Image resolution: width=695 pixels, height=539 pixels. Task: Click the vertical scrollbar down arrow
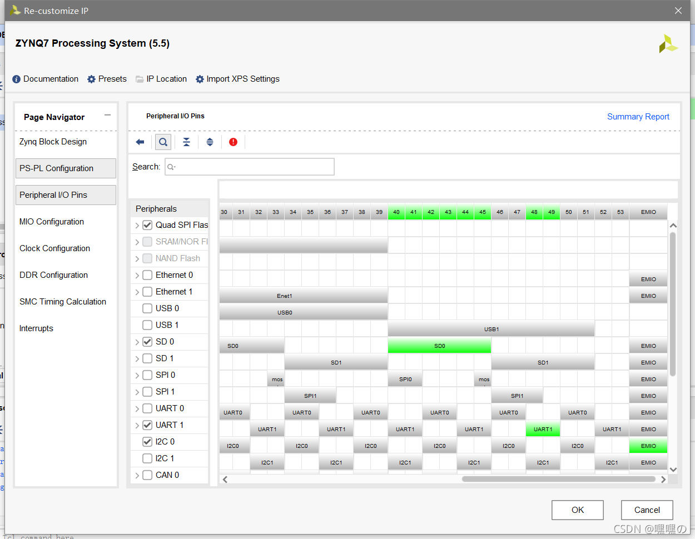(x=673, y=470)
